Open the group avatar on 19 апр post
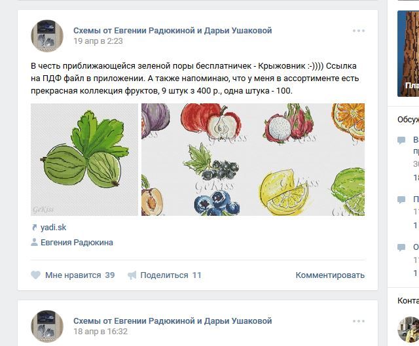Screen dimensions: 419x346 pyautogui.click(x=47, y=36)
